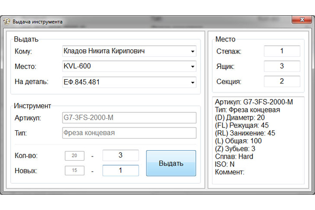Click the Стелаж field showing 1

pos(282,51)
